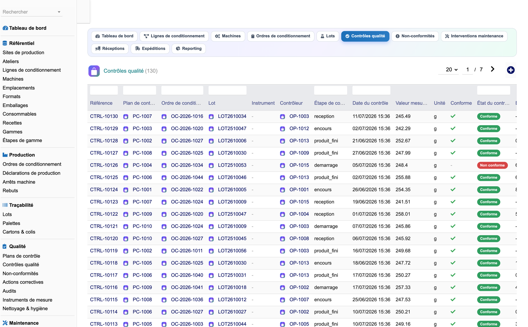Click the controller icon beside OP-1007
528x327 pixels.
point(282,300)
